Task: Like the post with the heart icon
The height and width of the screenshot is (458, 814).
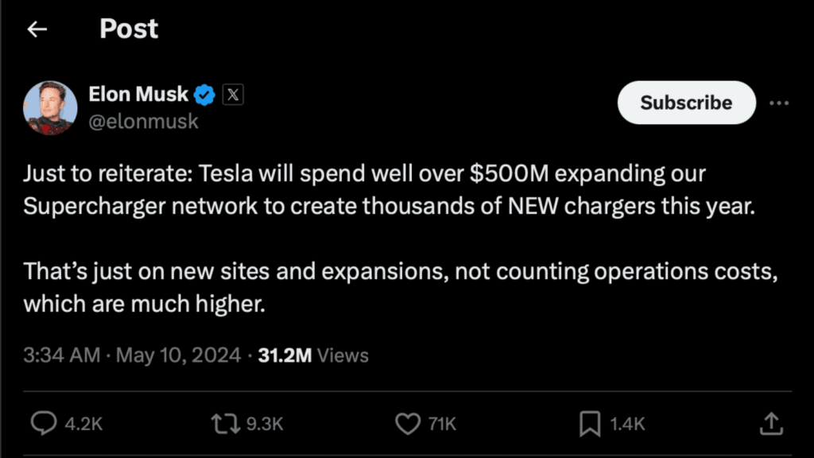Action: 408,424
